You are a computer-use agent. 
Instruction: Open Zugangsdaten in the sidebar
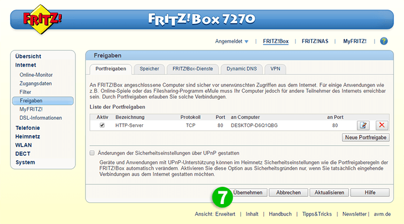36,83
